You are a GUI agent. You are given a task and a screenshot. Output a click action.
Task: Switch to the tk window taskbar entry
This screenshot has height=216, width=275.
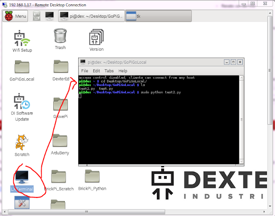click(x=158, y=16)
